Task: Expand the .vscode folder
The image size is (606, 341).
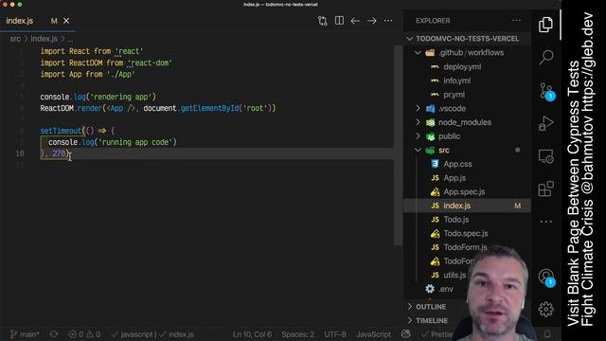Action: (467, 108)
